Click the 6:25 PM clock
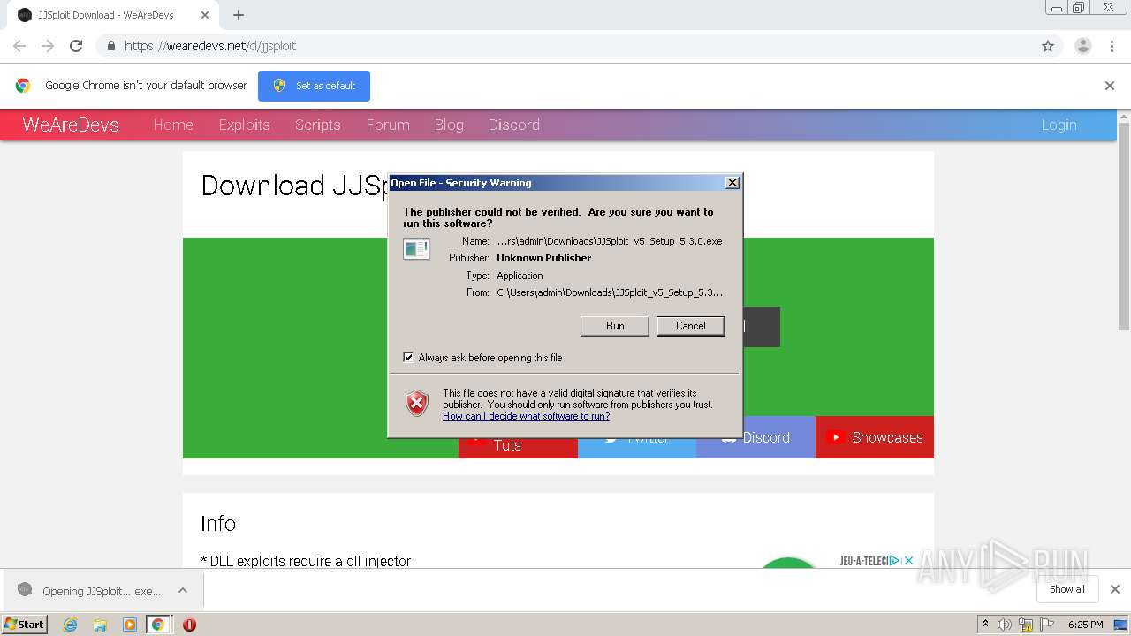1131x636 pixels. [1085, 625]
